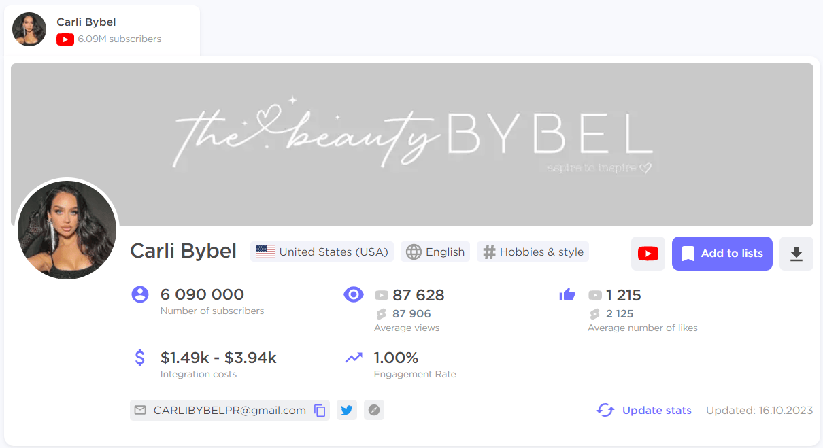
Task: Select the Hobbies & style hashtag chip
Action: pyautogui.click(x=533, y=252)
